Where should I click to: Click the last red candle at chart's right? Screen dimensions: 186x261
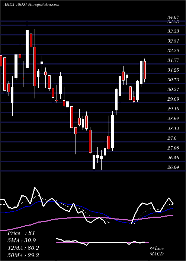pyautogui.click(x=145, y=70)
